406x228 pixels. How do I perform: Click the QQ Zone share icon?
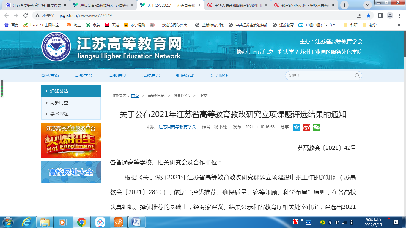(297, 127)
